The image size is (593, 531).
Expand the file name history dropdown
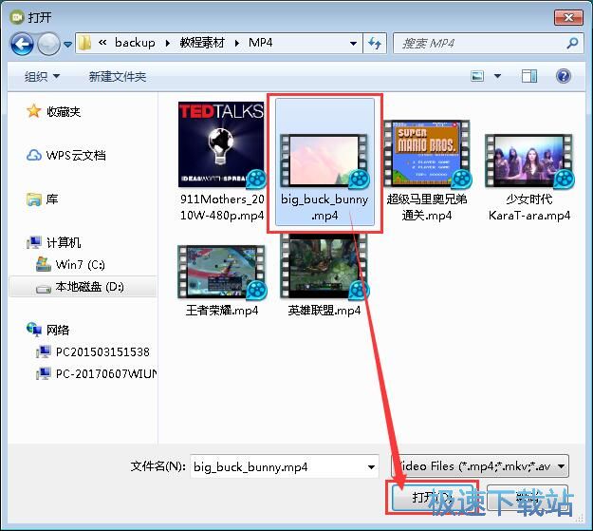[371, 467]
